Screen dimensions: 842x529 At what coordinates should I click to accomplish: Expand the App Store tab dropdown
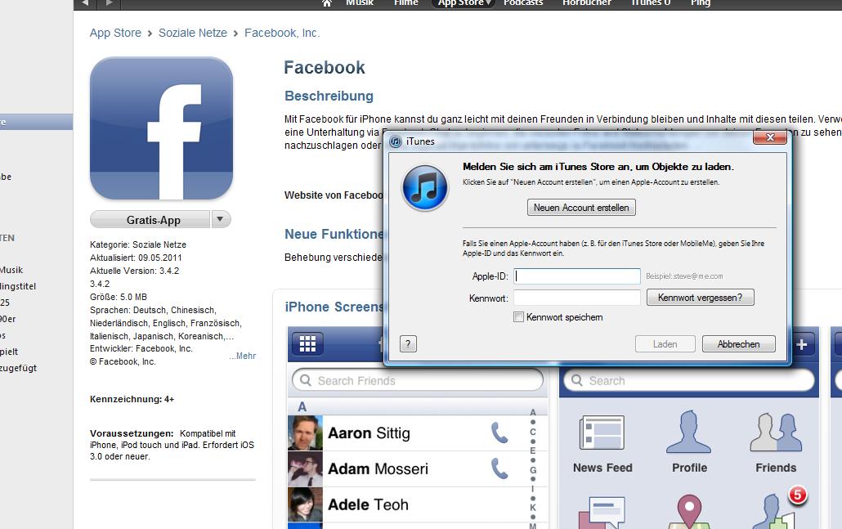point(489,3)
